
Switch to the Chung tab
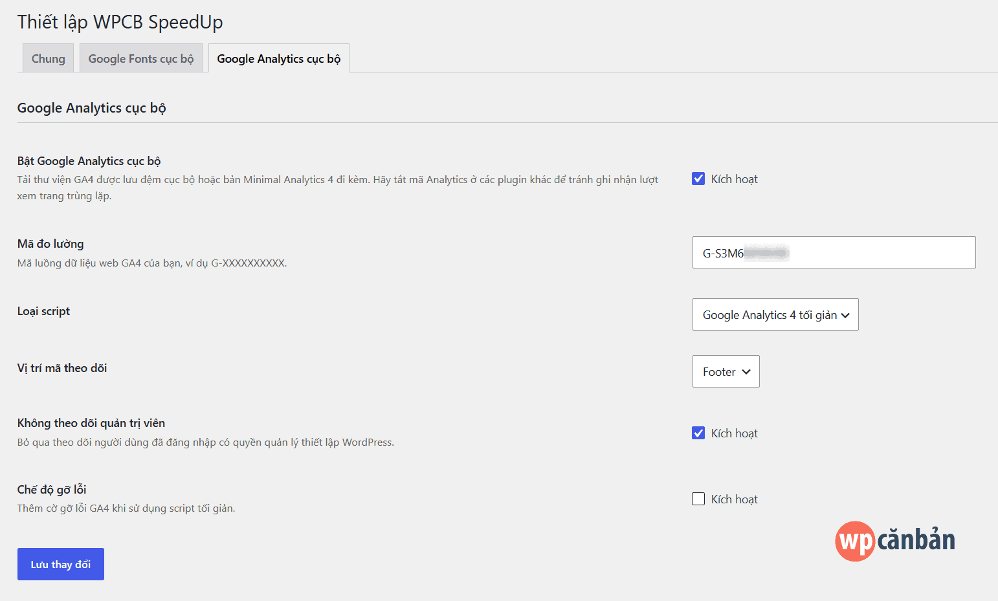49,58
